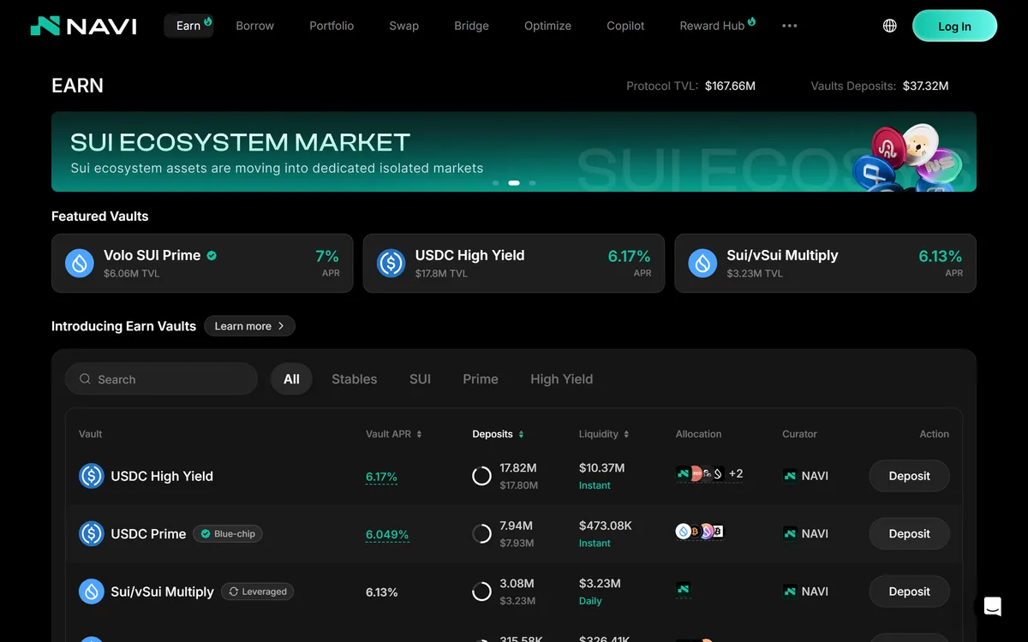Click the USDC icon in USDC High Yield table row
This screenshot has height=642, width=1028.
tap(92, 476)
